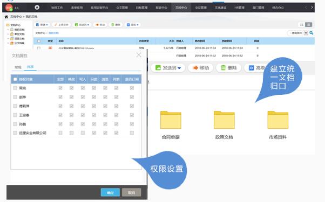Open 文化建设 in the top navigation
This screenshot has height=202, width=325.
[x=220, y=8]
